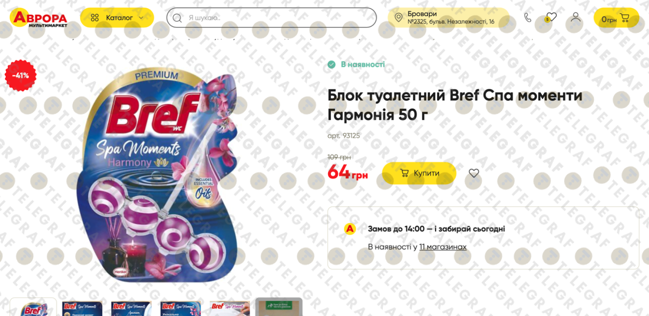Select the third product gallery thumbnail

(x=131, y=307)
